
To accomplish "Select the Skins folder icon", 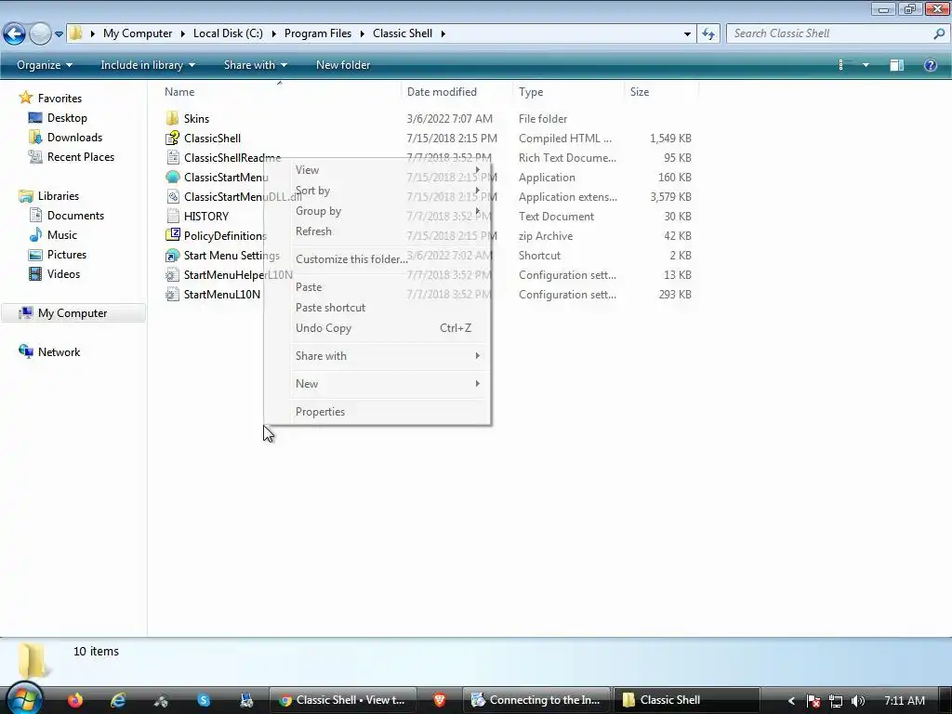I will tap(172, 118).
